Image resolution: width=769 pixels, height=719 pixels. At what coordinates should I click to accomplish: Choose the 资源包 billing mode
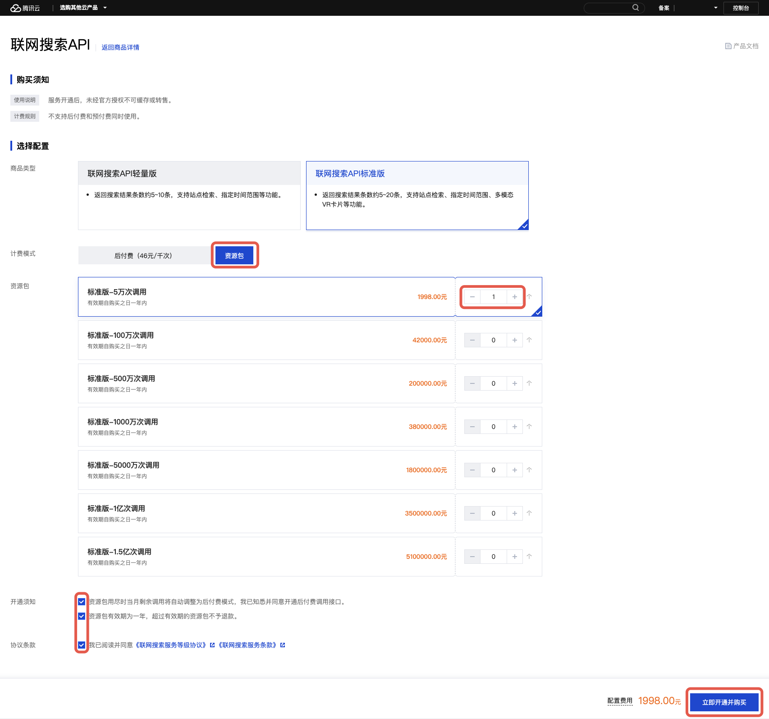(x=234, y=255)
